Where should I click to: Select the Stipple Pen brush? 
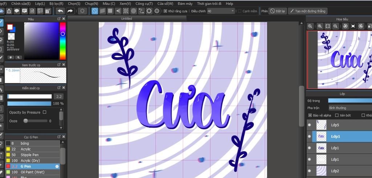point(32,155)
